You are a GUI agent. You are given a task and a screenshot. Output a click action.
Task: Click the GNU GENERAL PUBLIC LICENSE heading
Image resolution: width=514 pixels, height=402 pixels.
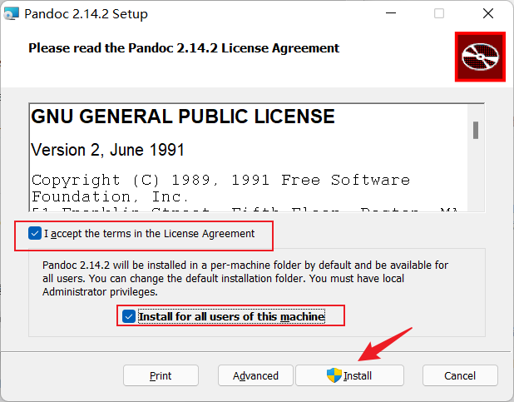(183, 117)
